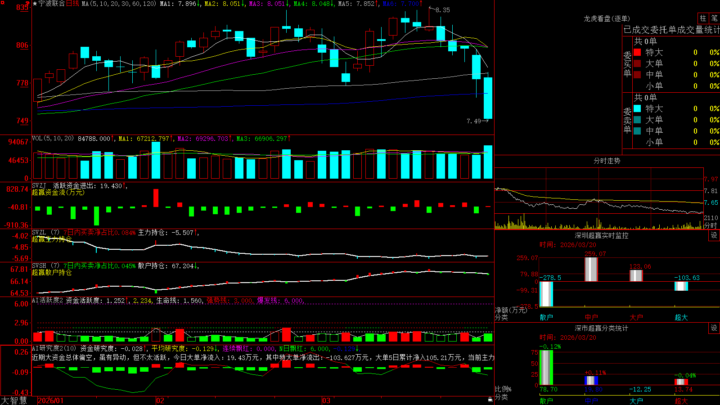
Task: Open 设 settings for 深市超赢分类统计
Action: (x=714, y=328)
